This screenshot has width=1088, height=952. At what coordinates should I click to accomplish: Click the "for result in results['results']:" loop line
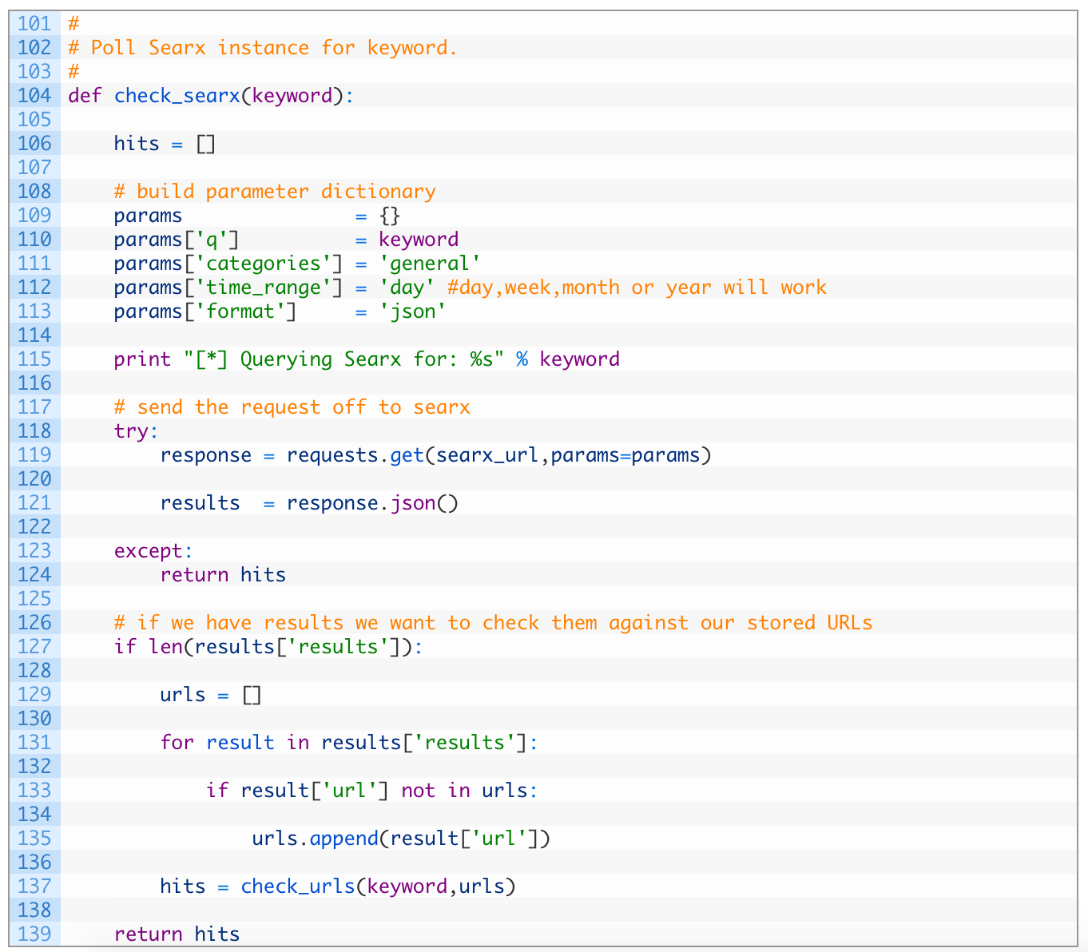[x=349, y=743]
